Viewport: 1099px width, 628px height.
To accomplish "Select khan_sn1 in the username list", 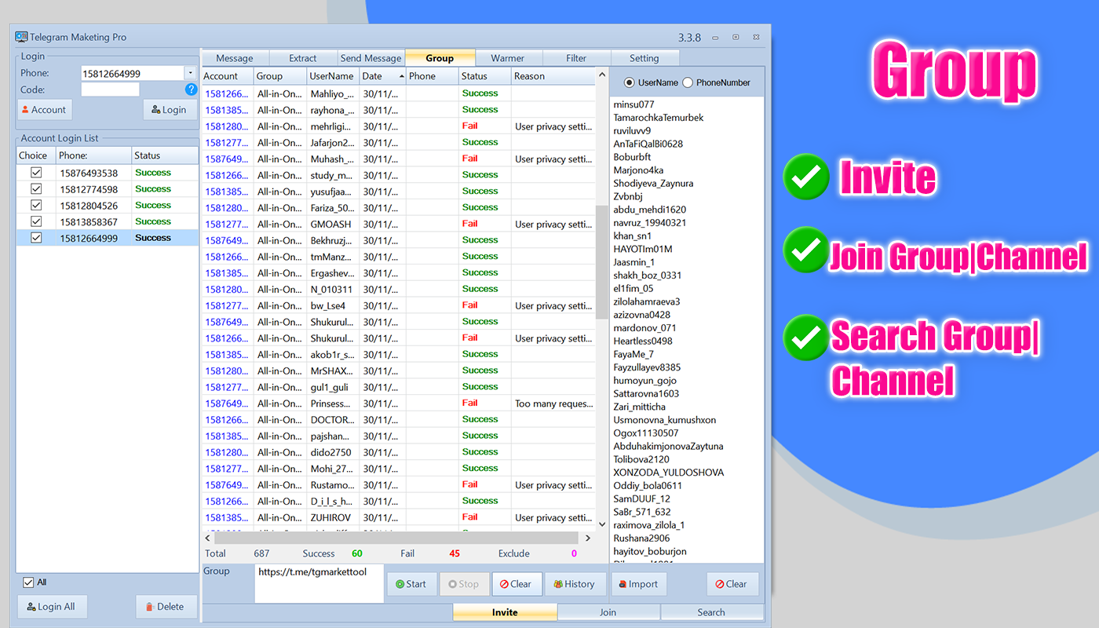I will tap(633, 236).
